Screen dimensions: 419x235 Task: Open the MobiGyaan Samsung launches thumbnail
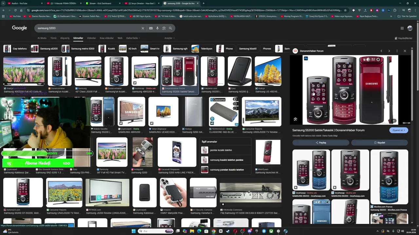268,152
